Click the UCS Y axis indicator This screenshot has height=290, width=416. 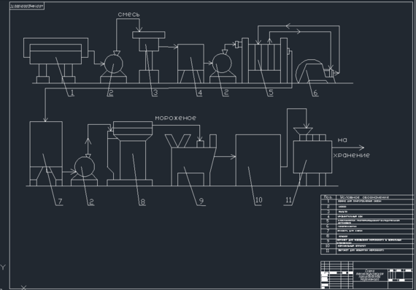(3, 267)
